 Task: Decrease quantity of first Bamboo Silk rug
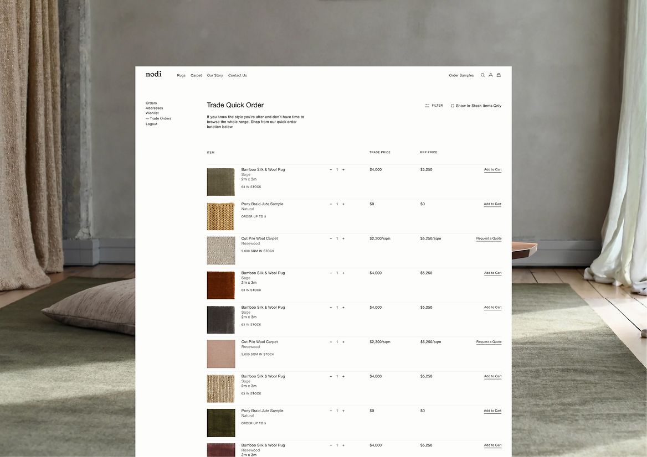coord(331,170)
